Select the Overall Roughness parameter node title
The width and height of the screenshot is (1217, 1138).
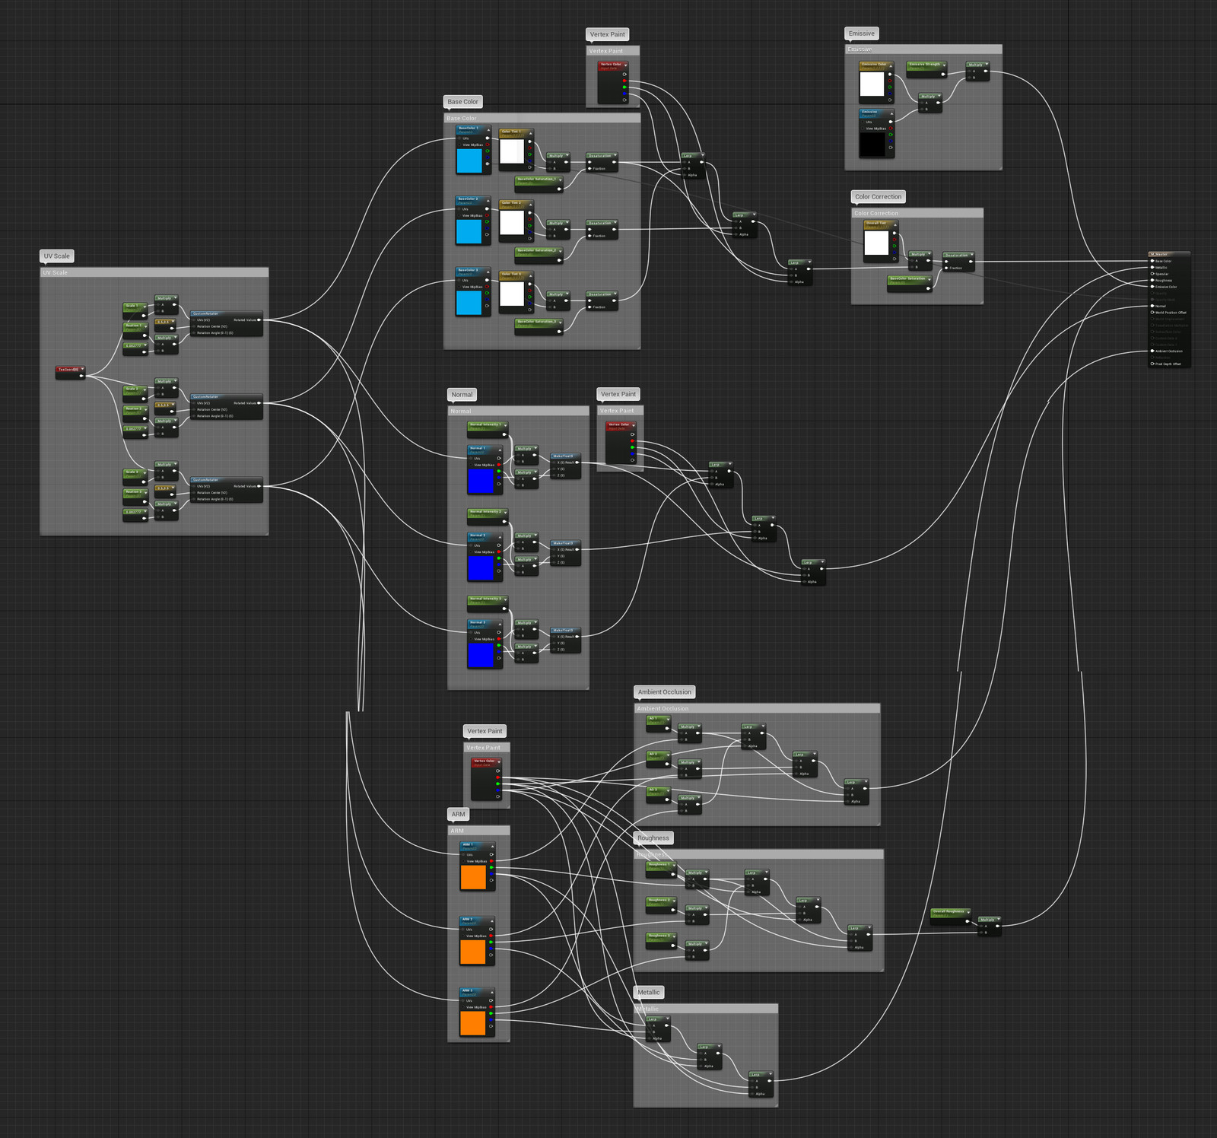click(x=948, y=911)
